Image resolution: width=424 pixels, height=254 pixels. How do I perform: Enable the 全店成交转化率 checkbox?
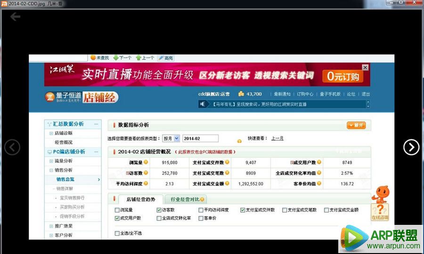(x=159, y=218)
